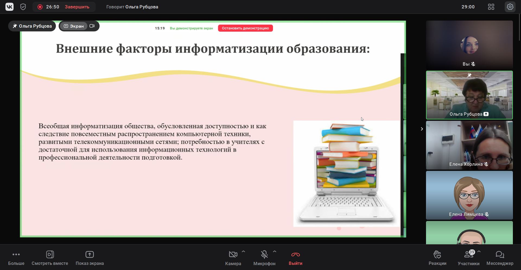Switch layout with the grid view icon
The height and width of the screenshot is (270, 521).
click(x=491, y=7)
